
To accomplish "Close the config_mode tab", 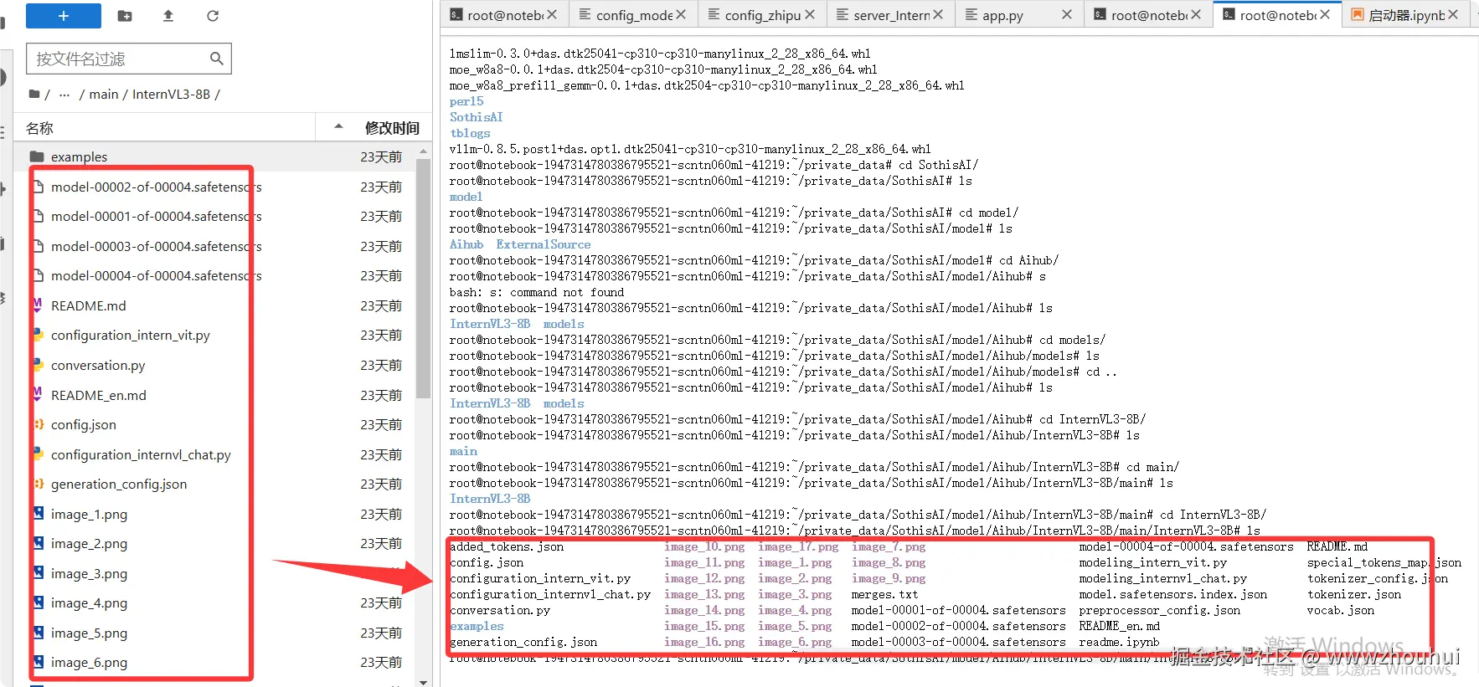I will (681, 15).
